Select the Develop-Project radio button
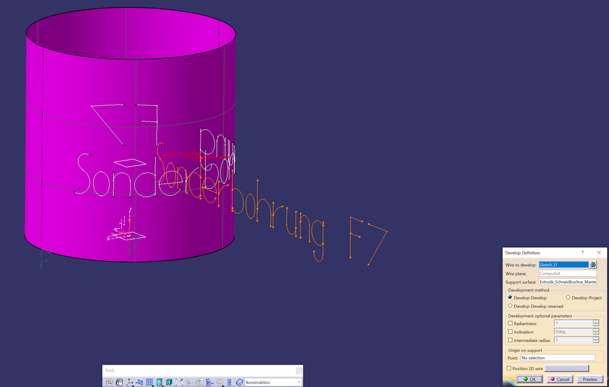The width and height of the screenshot is (609, 387). (568, 298)
